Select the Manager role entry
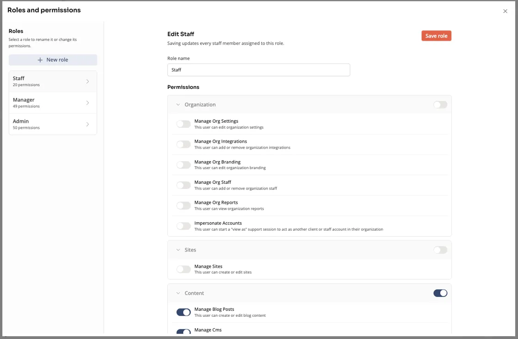Screen dimensions: 518x339 coord(53,103)
